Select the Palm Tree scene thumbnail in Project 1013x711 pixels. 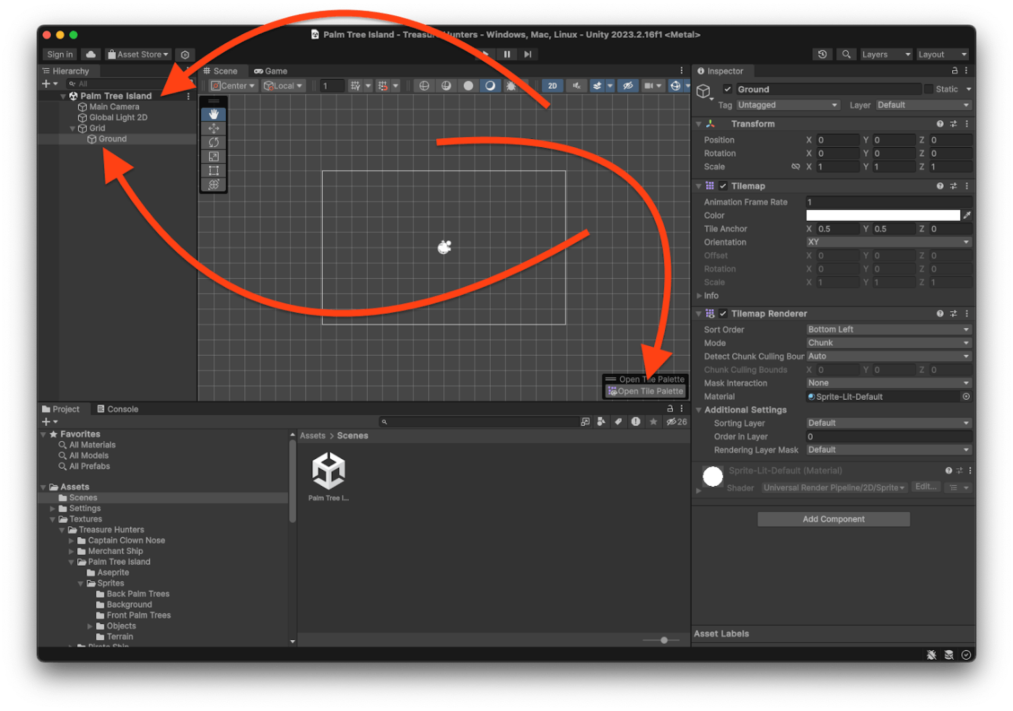(329, 472)
